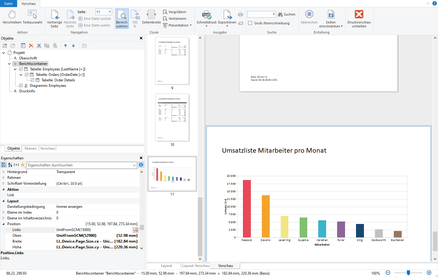Viewport: 438px width, 277px height.
Task: Collapse the Berichtscontainer tree node
Action: coord(9,64)
